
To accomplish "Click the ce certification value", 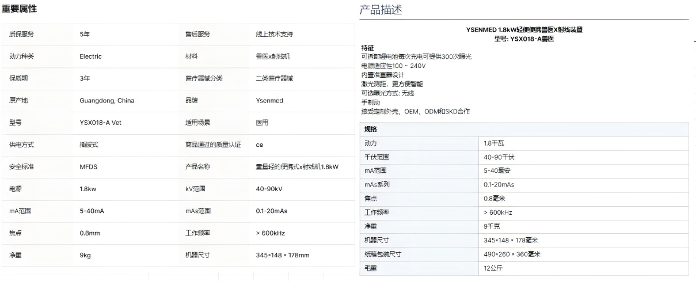I will pyautogui.click(x=259, y=145).
